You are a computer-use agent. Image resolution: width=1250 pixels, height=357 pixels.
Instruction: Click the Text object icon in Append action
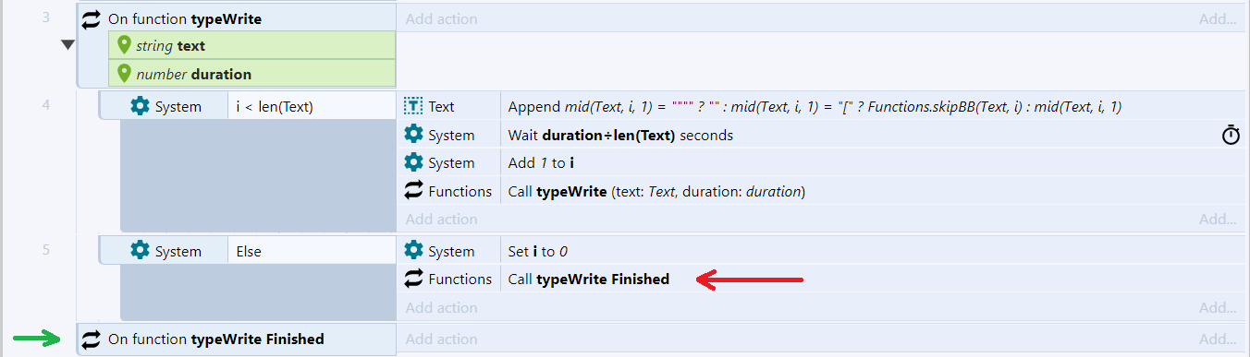(x=413, y=106)
